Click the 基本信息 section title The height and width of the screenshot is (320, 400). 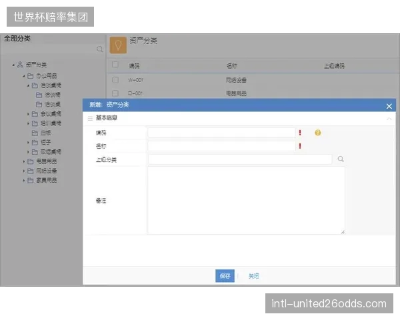[107, 117]
